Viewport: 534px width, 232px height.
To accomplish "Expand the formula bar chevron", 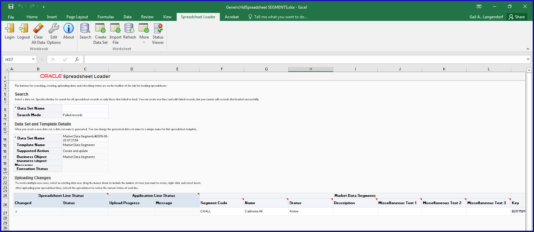I will point(528,59).
